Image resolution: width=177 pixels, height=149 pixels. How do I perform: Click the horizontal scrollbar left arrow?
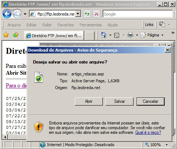coord(5,137)
